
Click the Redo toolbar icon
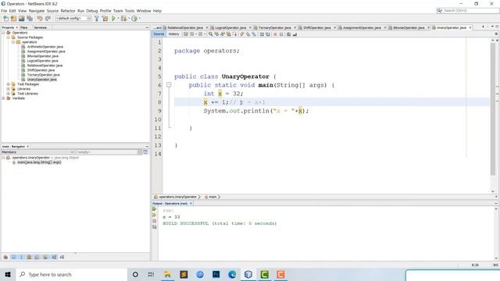tap(48, 19)
